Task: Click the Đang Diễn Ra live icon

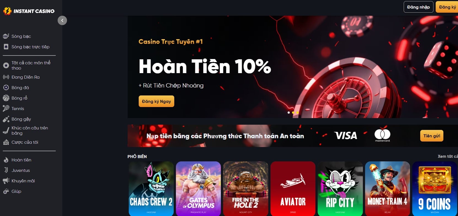Action: coord(6,77)
